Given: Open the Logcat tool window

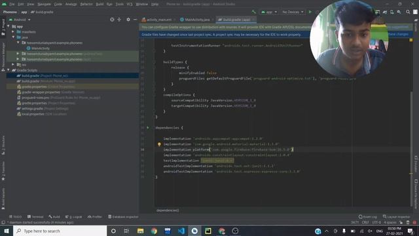Looking at the screenshot, I should click(74, 217).
